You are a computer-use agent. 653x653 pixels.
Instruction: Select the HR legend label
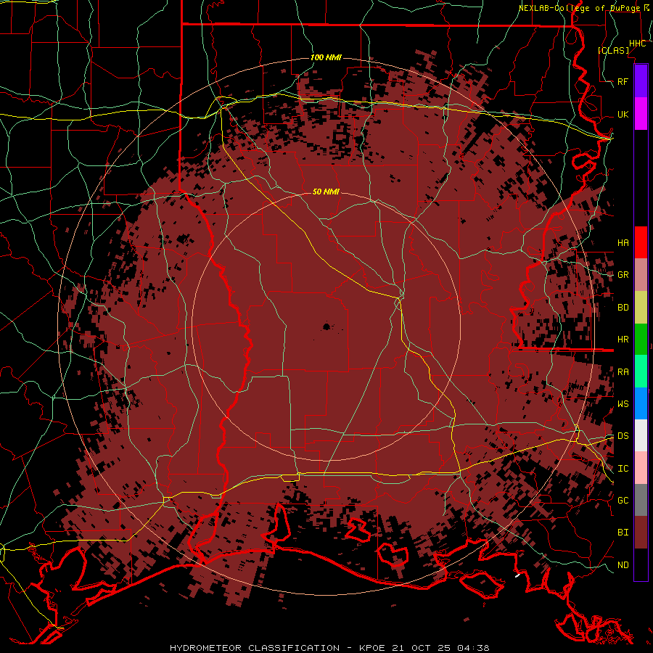[623, 340]
